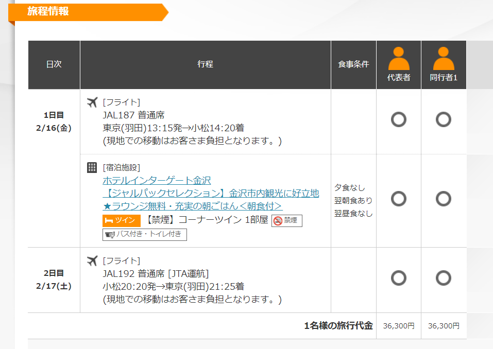This screenshot has height=349, width=493.
Task: Click 同行者1 circle for hotel row
Action: coord(444,199)
